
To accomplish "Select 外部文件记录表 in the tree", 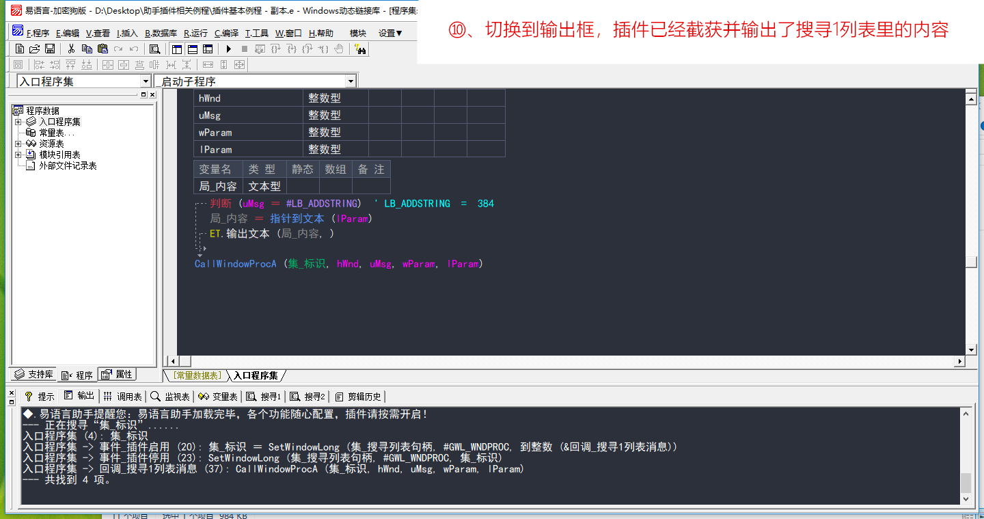I will click(x=68, y=165).
